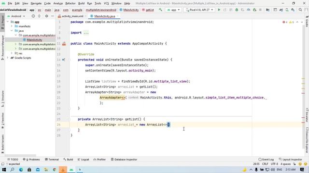Expand folded import statement on line 3
The height and width of the screenshot is (173, 309).
click(x=86, y=33)
